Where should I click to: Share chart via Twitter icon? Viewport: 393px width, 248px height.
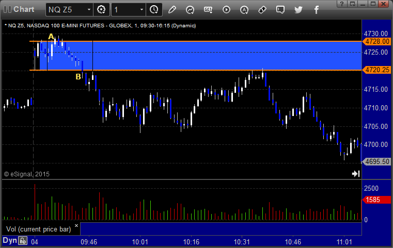click(298, 10)
